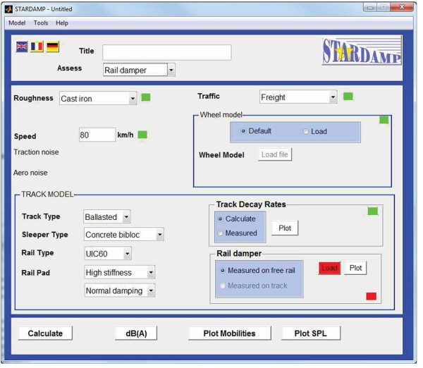
Task: Click into the Title text field
Action: (166, 52)
